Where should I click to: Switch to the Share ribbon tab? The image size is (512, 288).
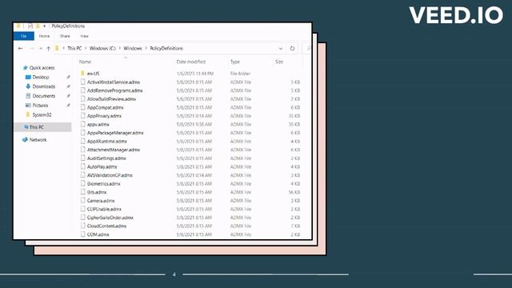tap(65, 36)
